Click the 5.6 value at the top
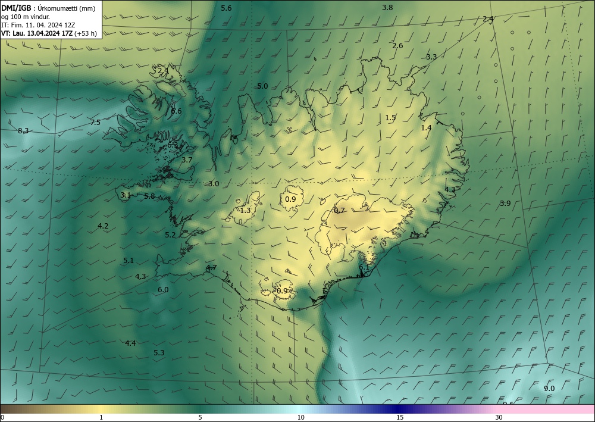This screenshot has height=422, width=595. (x=226, y=8)
